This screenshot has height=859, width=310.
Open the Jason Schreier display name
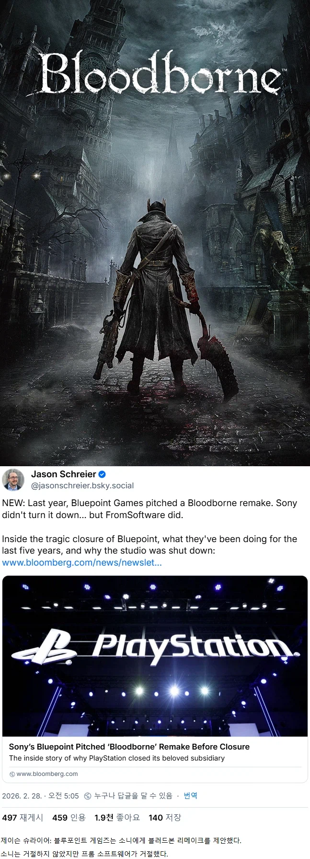pos(63,474)
